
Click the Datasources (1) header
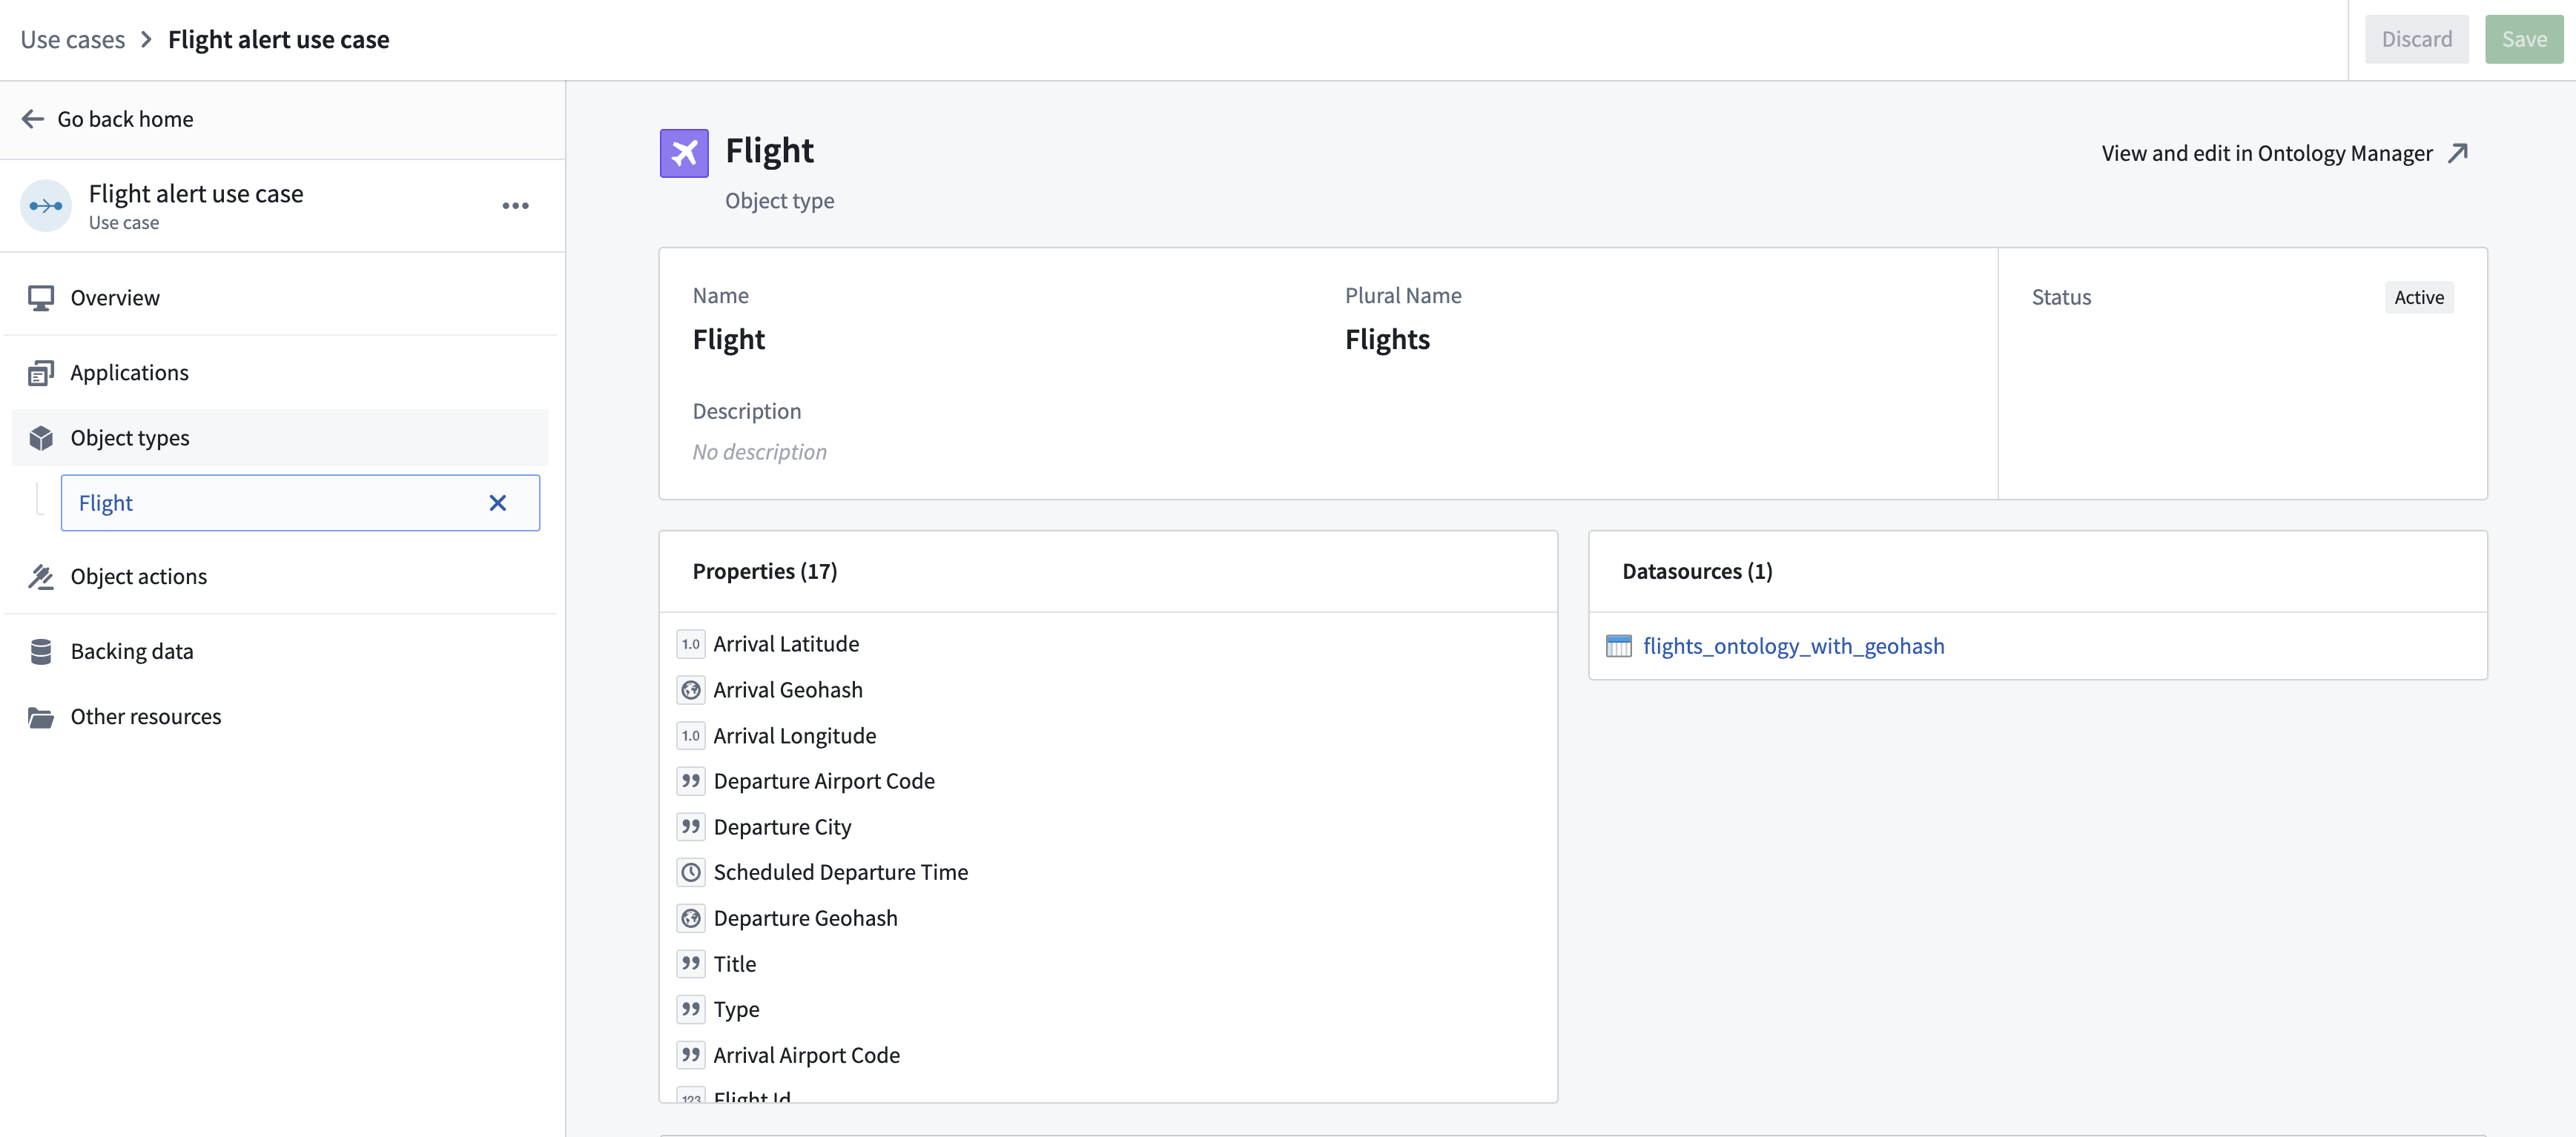(1697, 571)
